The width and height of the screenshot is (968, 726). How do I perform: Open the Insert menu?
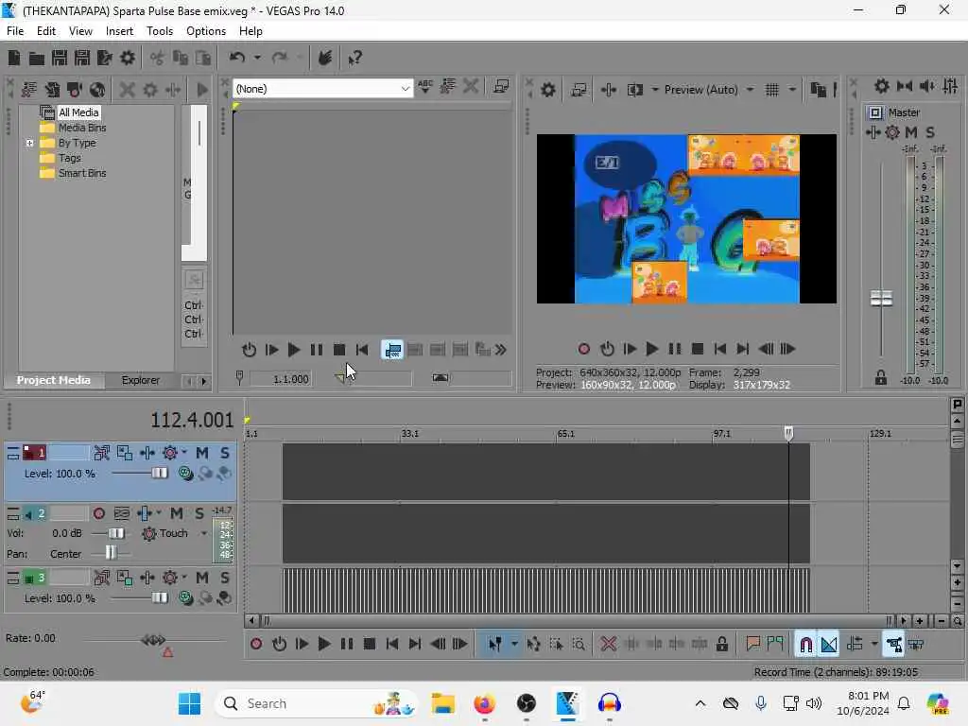(x=119, y=31)
